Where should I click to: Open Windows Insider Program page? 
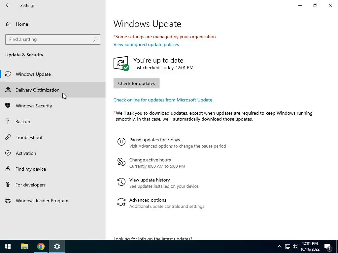53,201
